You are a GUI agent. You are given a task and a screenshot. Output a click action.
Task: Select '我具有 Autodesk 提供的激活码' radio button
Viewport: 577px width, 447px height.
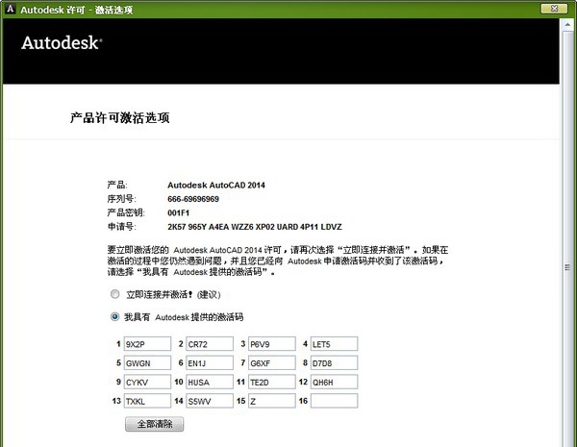(x=114, y=316)
